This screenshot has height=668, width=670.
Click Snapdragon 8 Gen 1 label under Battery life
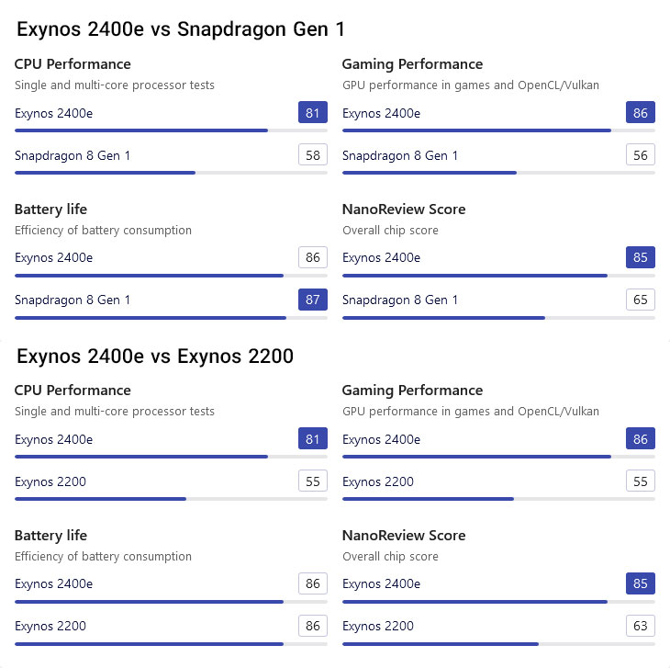(73, 300)
